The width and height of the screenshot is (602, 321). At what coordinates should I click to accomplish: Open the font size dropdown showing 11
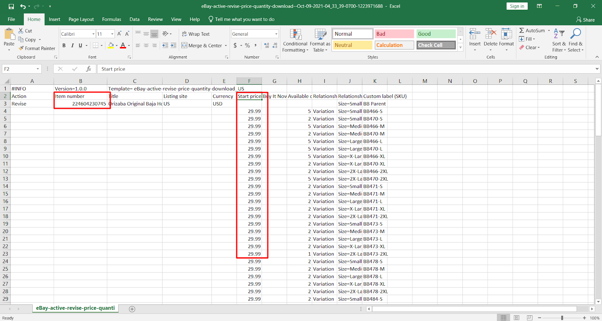(x=112, y=34)
